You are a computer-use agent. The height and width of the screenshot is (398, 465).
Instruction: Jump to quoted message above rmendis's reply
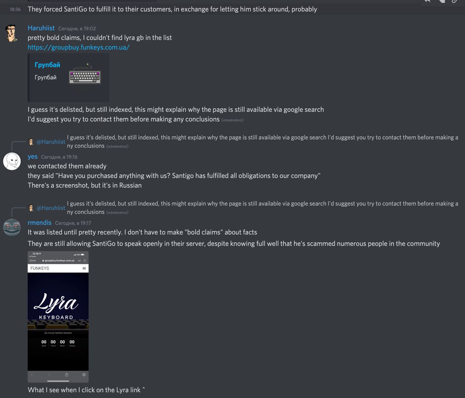point(262,208)
